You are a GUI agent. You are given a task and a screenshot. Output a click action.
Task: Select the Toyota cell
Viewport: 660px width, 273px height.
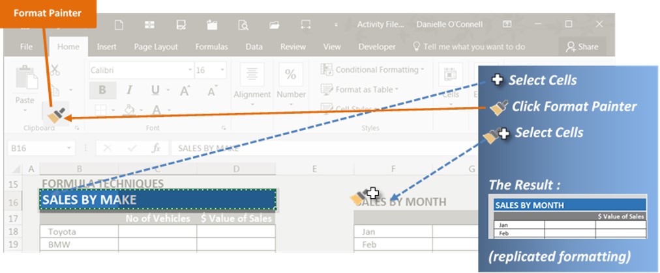pyautogui.click(x=79, y=231)
